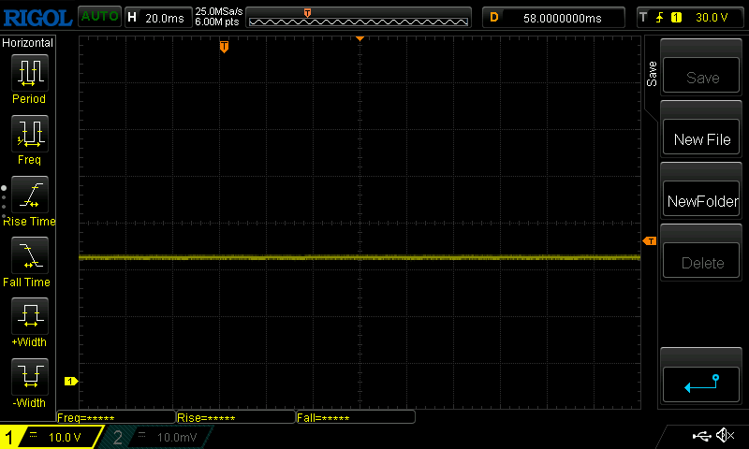Click the New File button

[x=700, y=137]
